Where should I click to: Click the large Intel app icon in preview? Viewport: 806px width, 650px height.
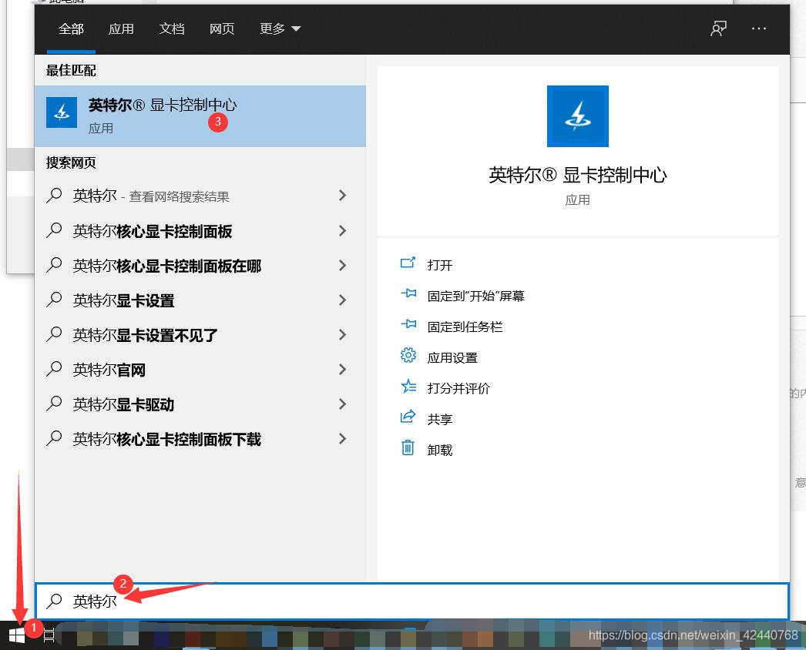pyautogui.click(x=578, y=116)
